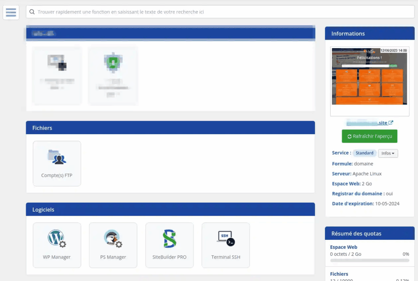Open the blurred green shield tile
Viewport: 418px width, 281px height.
(113, 75)
